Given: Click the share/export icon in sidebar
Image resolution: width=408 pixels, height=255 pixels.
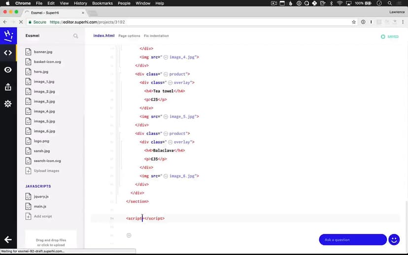Looking at the screenshot, I should tap(8, 87).
